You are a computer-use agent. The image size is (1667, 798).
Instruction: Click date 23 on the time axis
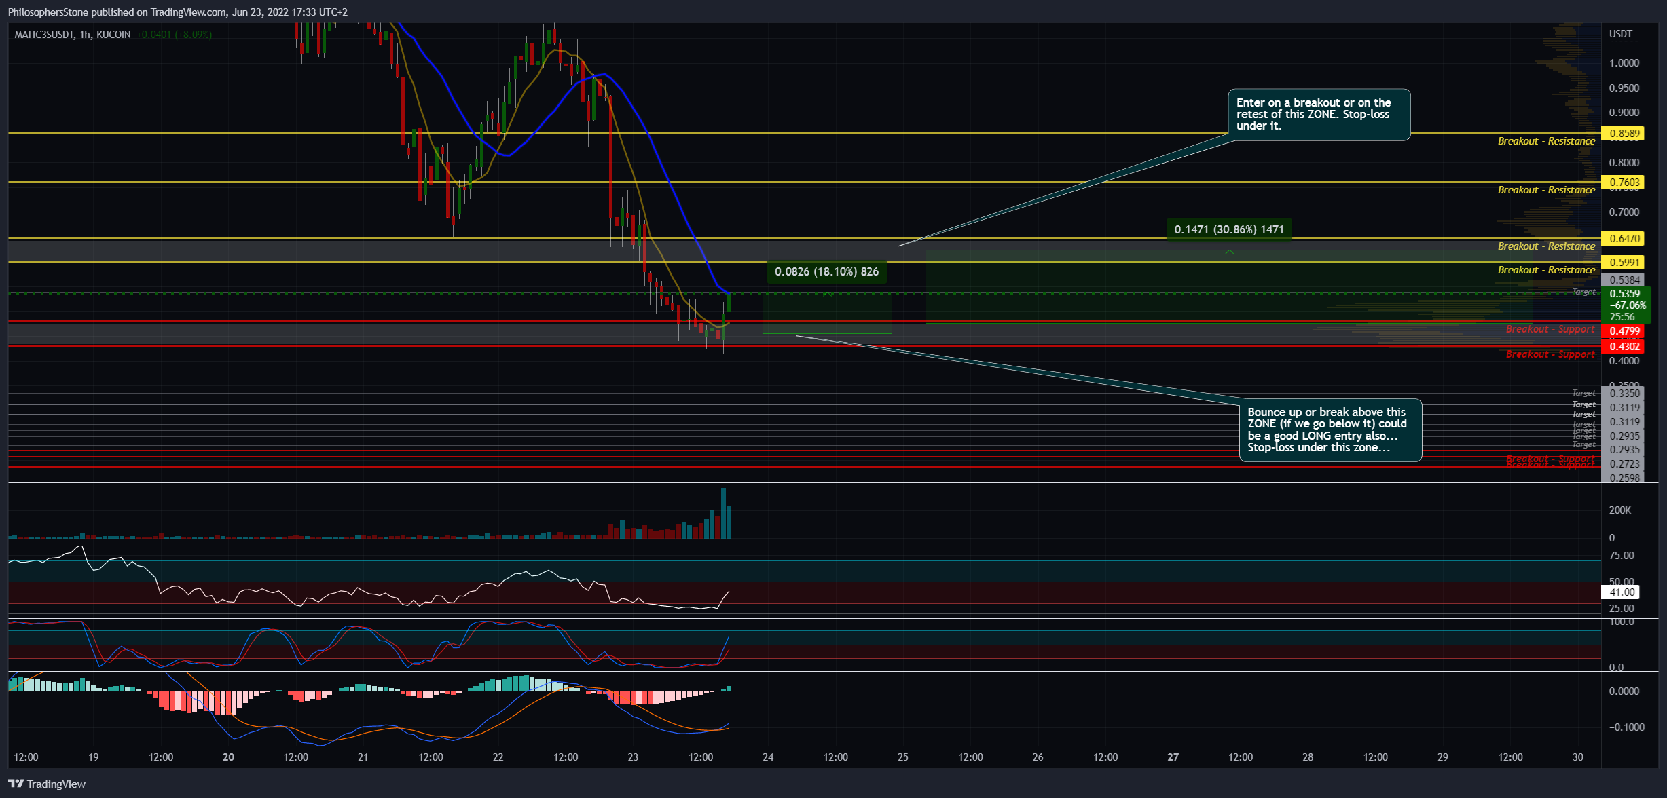click(x=633, y=757)
